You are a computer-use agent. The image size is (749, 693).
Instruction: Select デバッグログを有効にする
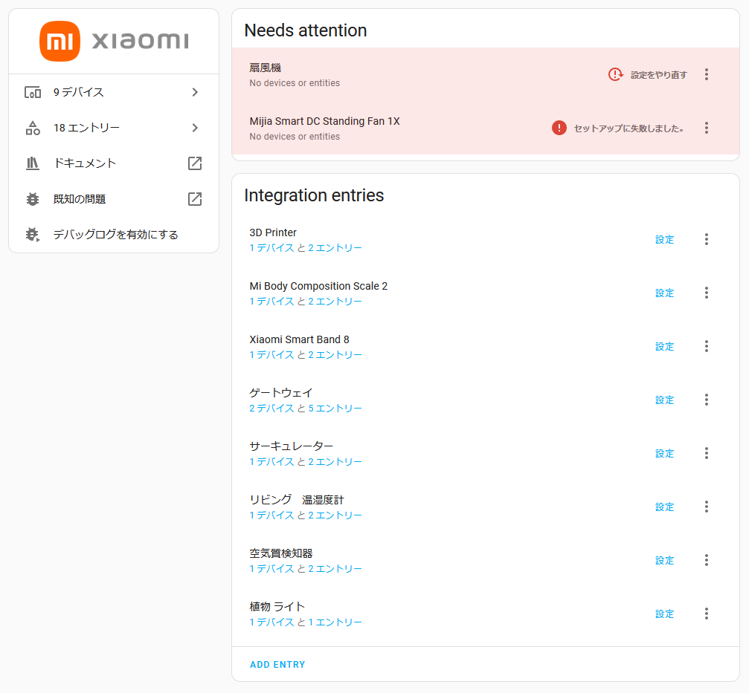[x=114, y=235]
